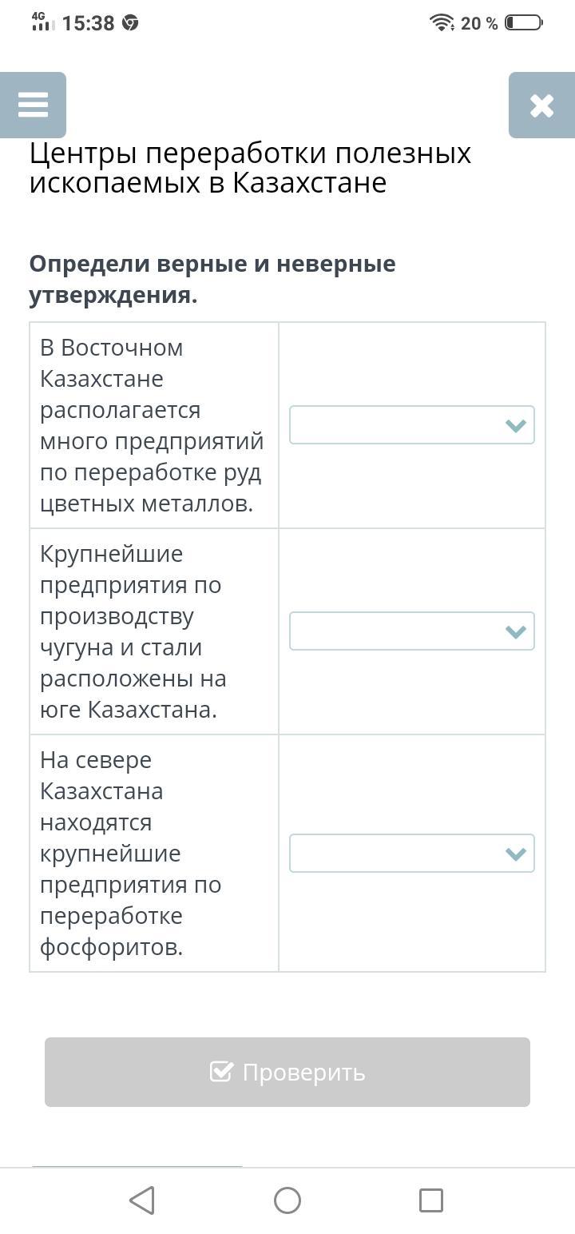Open dropdown for Eastern Kazakhstan statement
The height and width of the screenshot is (1234, 575).
click(x=411, y=425)
